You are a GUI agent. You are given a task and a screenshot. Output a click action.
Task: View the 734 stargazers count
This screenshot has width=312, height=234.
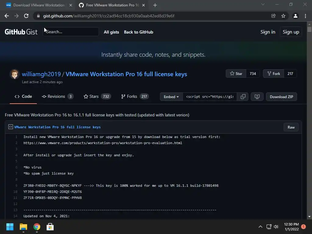(x=253, y=74)
